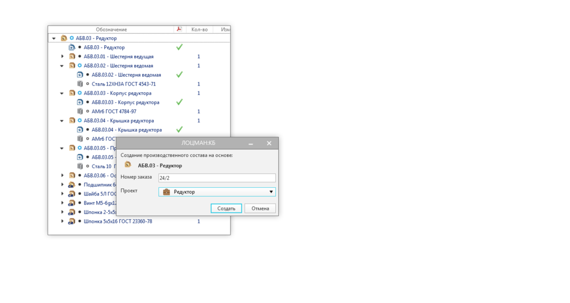This screenshot has height=303, width=570.
Task: Expand the АБВ.03.01 Шестерня ведущая node
Action: coord(63,56)
